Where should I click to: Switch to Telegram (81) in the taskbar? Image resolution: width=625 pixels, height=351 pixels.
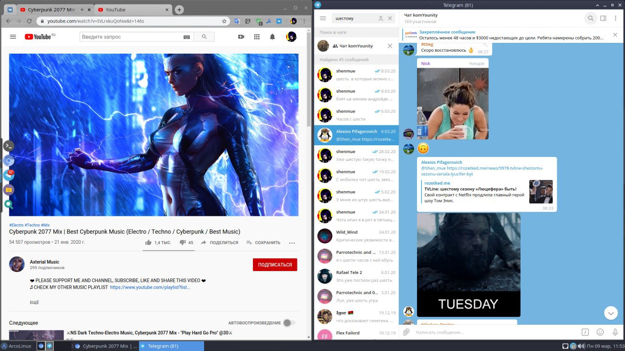[x=171, y=346]
